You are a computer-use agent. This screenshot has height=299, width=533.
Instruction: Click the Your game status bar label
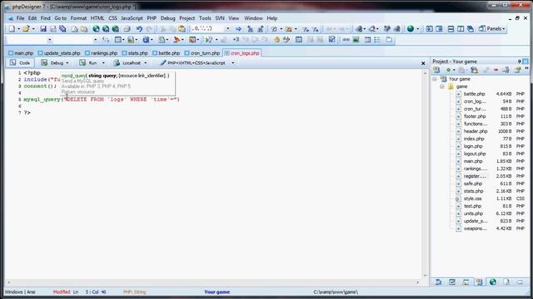coord(217,292)
